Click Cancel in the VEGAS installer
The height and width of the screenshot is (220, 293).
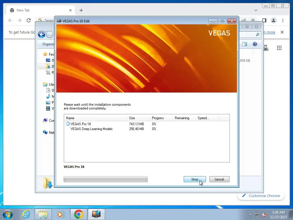pos(219,179)
